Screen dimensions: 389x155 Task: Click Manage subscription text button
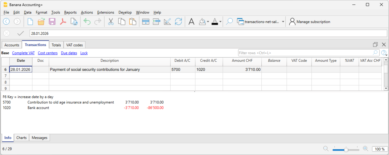(313, 22)
